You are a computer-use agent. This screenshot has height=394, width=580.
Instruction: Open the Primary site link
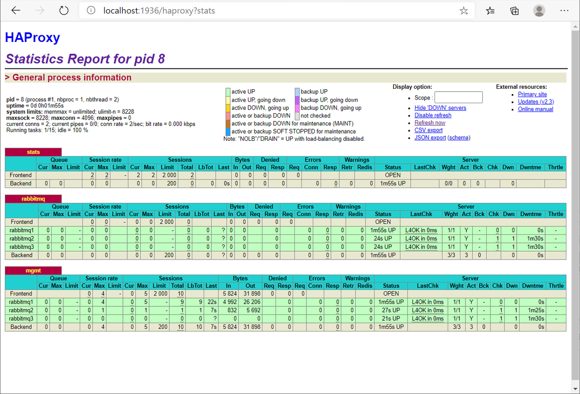(533, 95)
